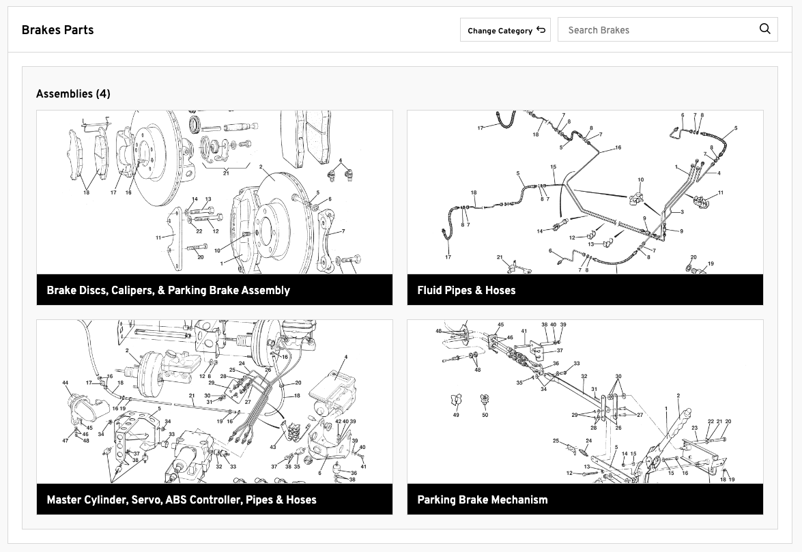Select the Fluid Pipes & Hoses caption bar
Image resolution: width=802 pixels, height=552 pixels.
pyautogui.click(x=585, y=290)
